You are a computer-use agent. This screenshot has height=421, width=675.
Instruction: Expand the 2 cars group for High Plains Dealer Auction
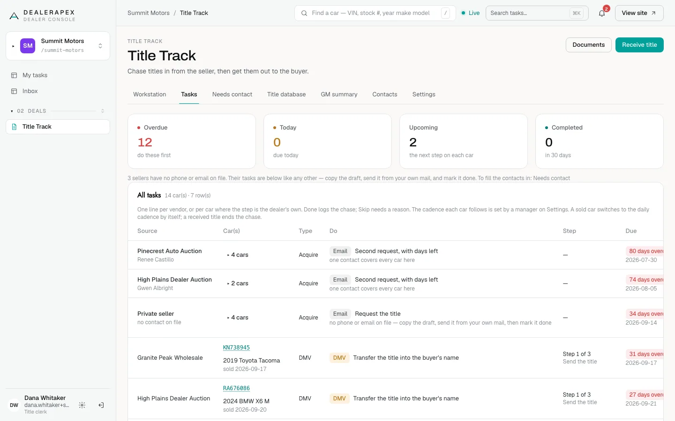(238, 283)
